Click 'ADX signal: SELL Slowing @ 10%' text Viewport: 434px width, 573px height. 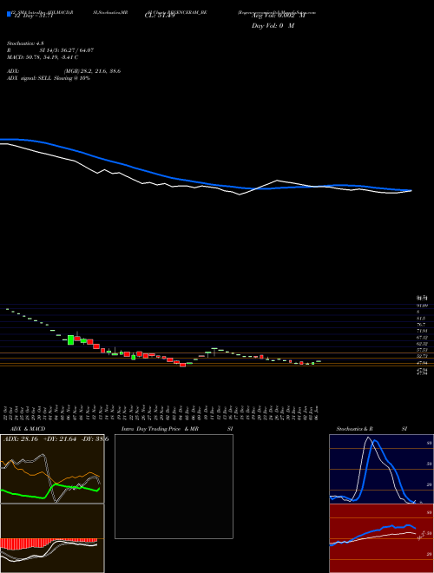[49, 78]
